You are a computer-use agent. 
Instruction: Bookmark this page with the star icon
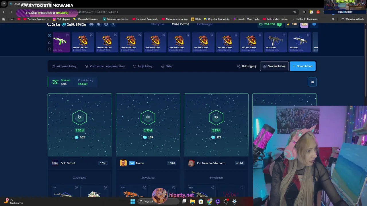click(x=295, y=12)
